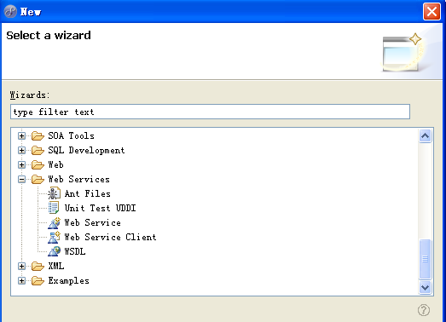
Task: Expand the SOA Tools category
Action: tap(21, 135)
